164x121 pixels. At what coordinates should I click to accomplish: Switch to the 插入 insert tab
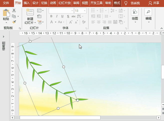pyautogui.click(x=26, y=3)
